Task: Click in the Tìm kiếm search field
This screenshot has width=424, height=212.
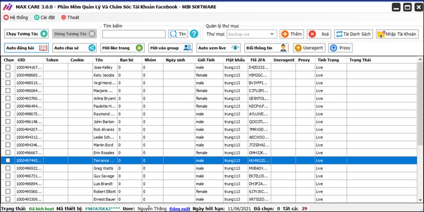Action: click(134, 34)
